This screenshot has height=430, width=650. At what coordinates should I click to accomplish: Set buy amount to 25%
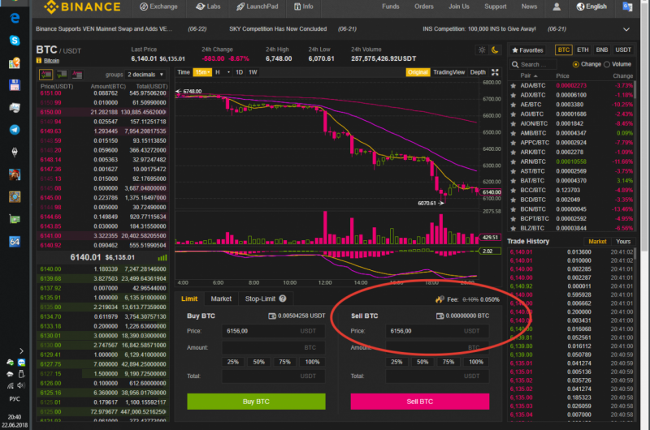[233, 362]
